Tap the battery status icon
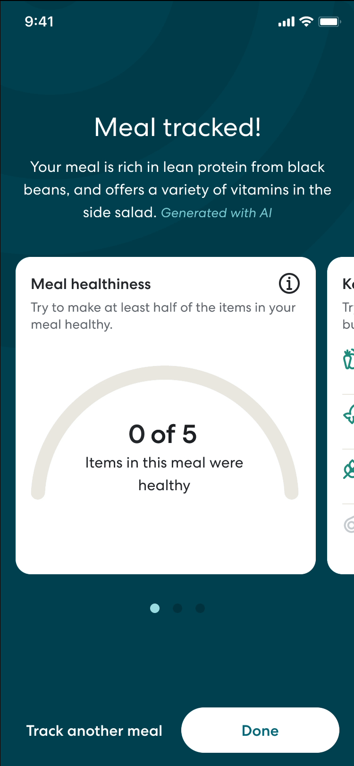Screen dimensions: 354x766 pos(329,21)
